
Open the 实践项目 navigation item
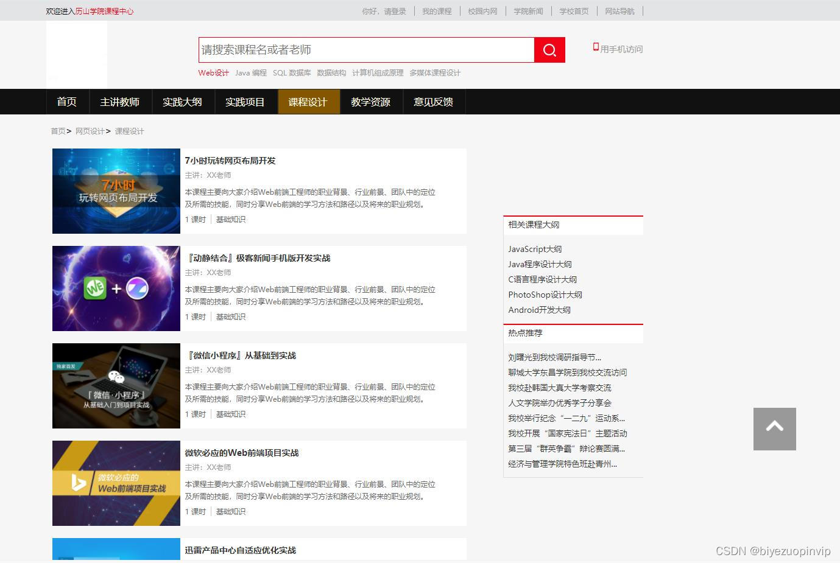(x=245, y=102)
